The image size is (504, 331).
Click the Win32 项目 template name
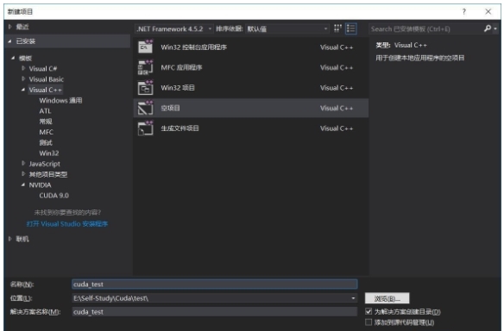coord(178,88)
